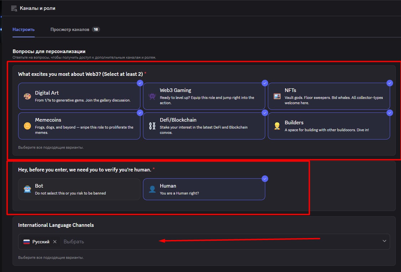
Task: Click the Human silhouette icon
Action: coord(152,189)
